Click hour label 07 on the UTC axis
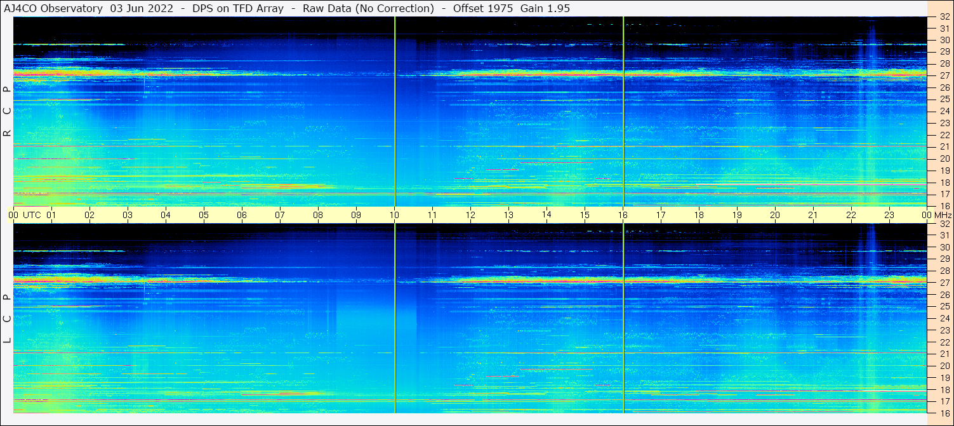Screen dimensions: 954x426 pos(280,215)
